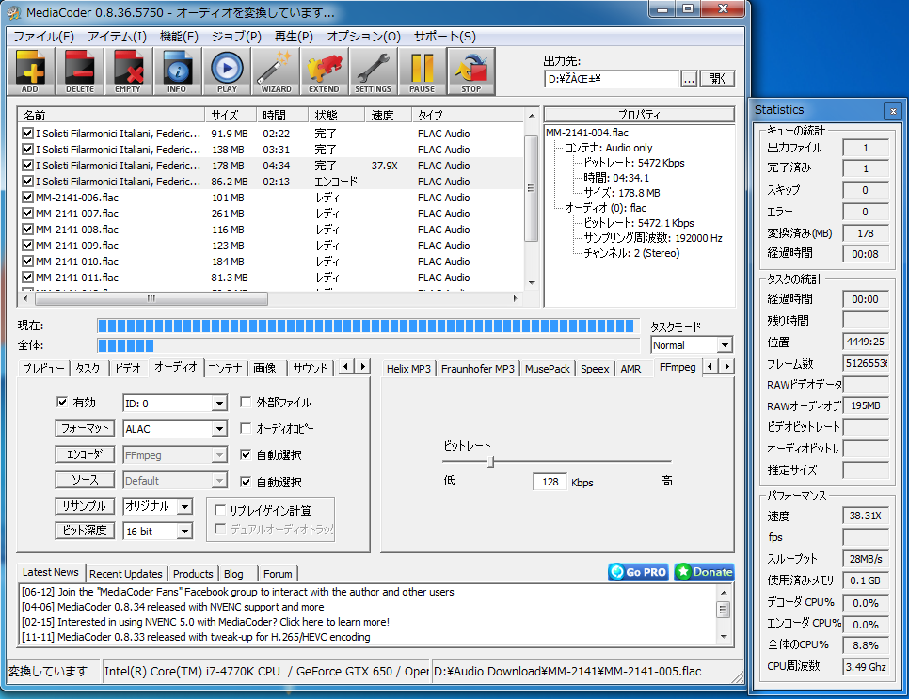Open the ID: 0 audio track dropdown
Image resolution: width=909 pixels, height=699 pixels.
pos(219,404)
